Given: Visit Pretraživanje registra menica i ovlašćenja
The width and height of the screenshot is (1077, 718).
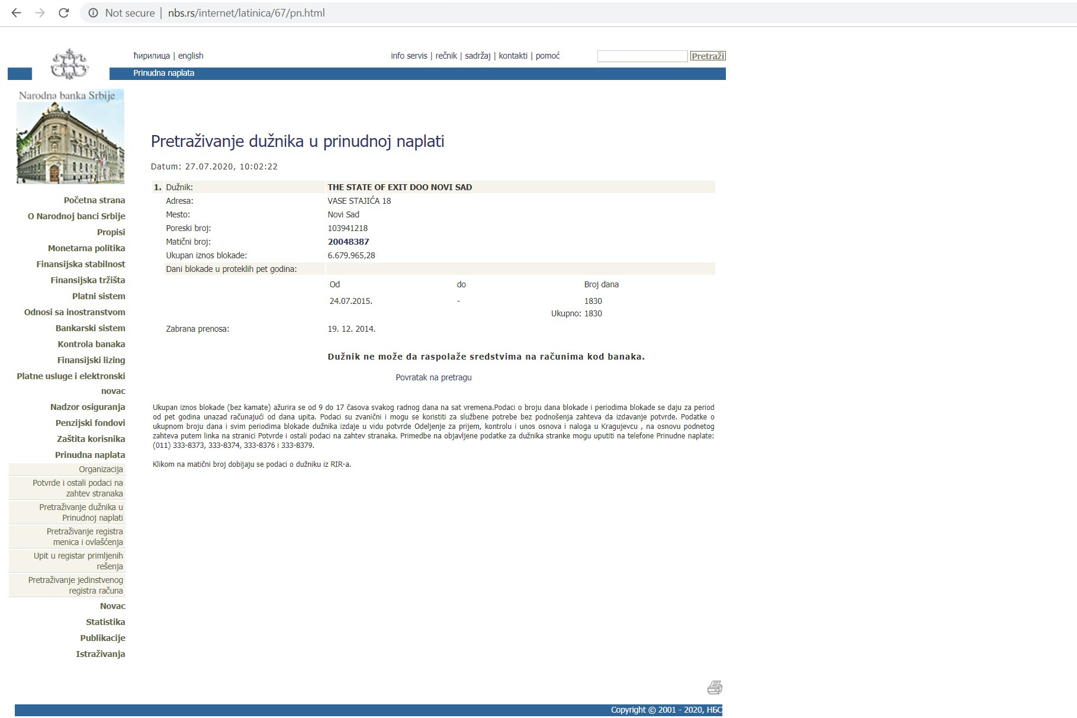Looking at the screenshot, I should pyautogui.click(x=85, y=537).
